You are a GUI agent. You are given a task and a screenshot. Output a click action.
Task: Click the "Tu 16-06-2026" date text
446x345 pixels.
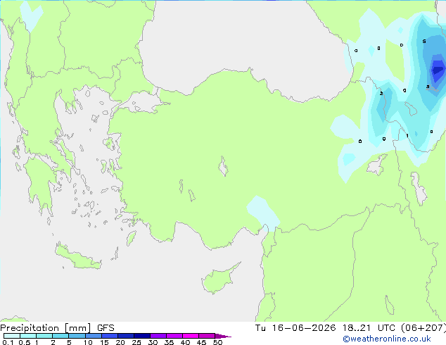tap(295, 328)
